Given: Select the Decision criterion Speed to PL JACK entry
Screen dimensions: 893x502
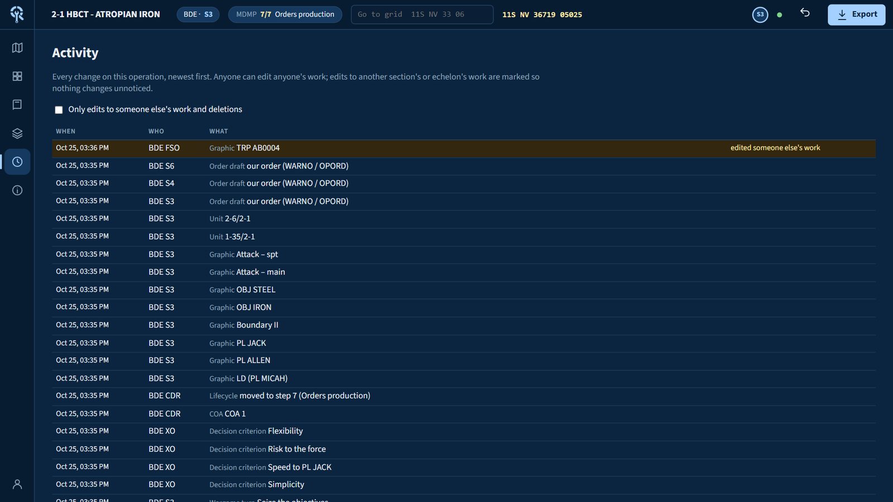Looking at the screenshot, I should pyautogui.click(x=464, y=467).
